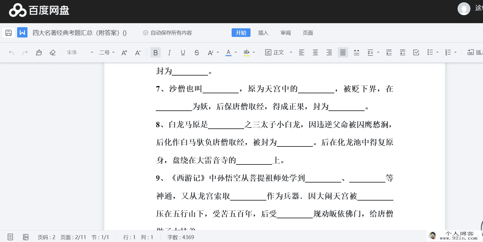Click the outline view icon in status bar

(10, 237)
